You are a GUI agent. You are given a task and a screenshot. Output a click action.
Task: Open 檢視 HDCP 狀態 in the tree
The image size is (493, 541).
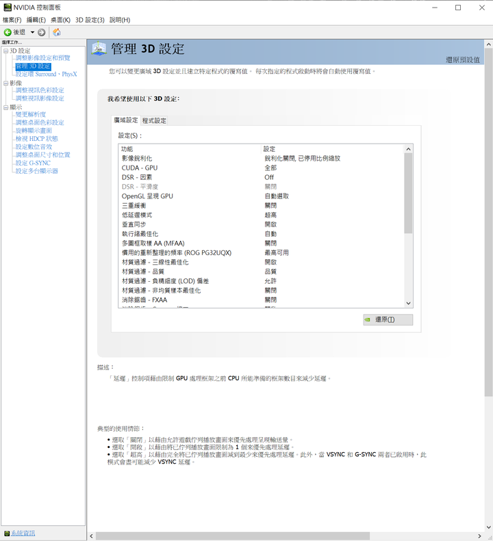[36, 139]
